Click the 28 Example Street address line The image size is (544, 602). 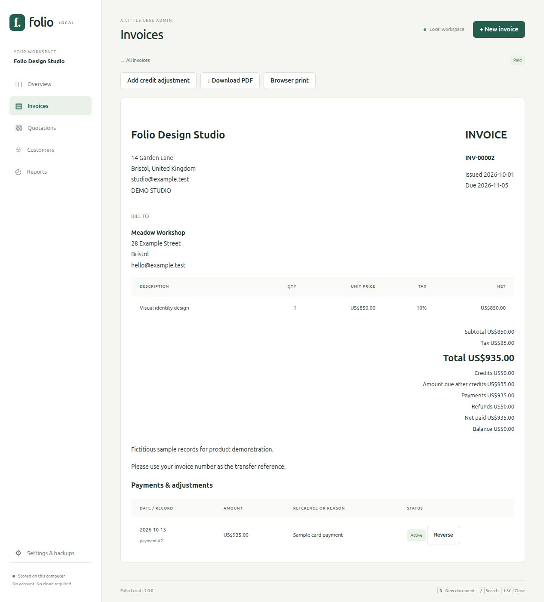point(156,243)
